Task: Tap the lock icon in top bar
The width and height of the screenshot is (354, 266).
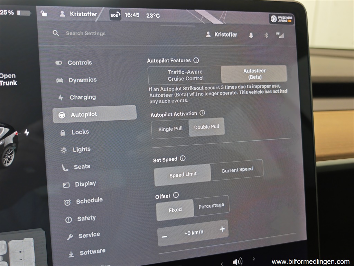Action: (x=44, y=14)
